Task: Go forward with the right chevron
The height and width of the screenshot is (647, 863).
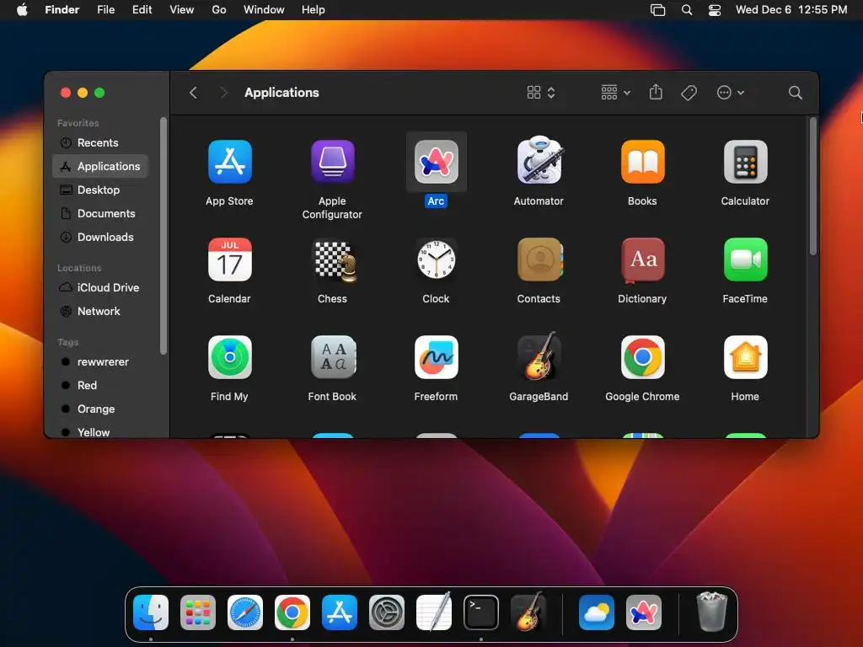Action: pyautogui.click(x=223, y=93)
